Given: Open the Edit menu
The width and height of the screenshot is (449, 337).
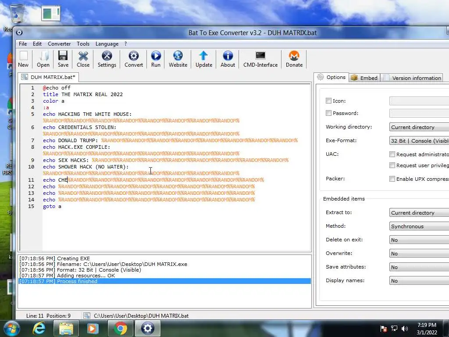Looking at the screenshot, I should click(37, 43).
